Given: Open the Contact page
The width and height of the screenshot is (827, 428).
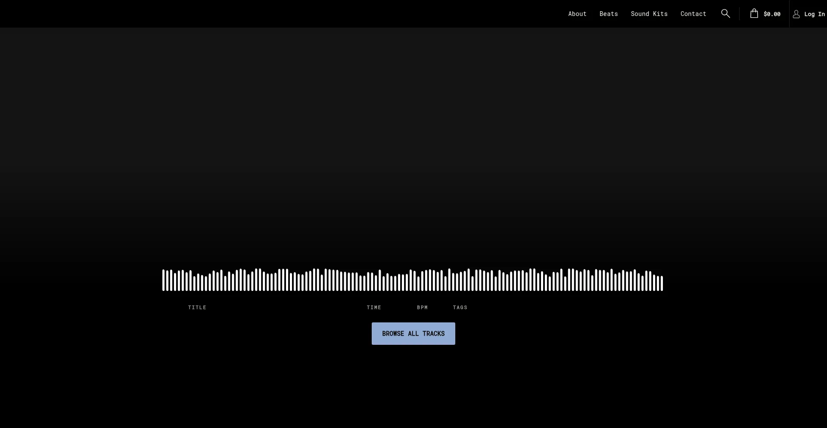Looking at the screenshot, I should (693, 14).
